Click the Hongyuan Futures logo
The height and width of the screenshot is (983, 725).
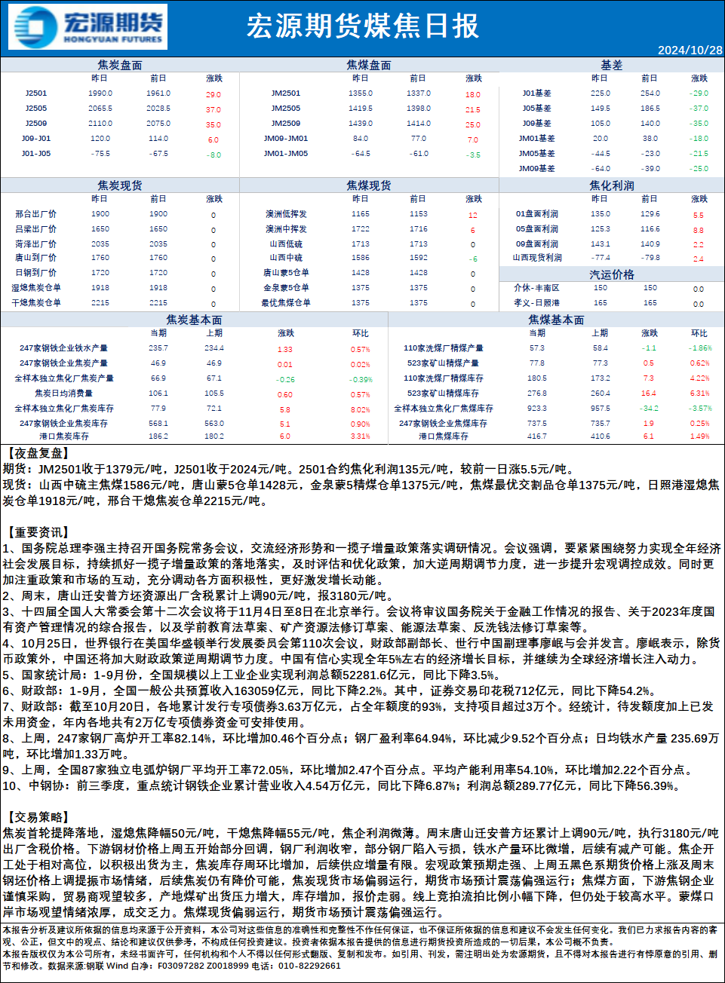tap(88, 28)
